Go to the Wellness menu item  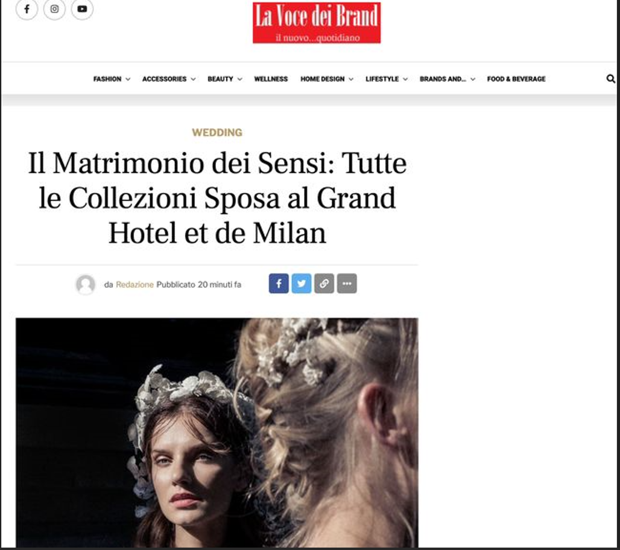271,79
